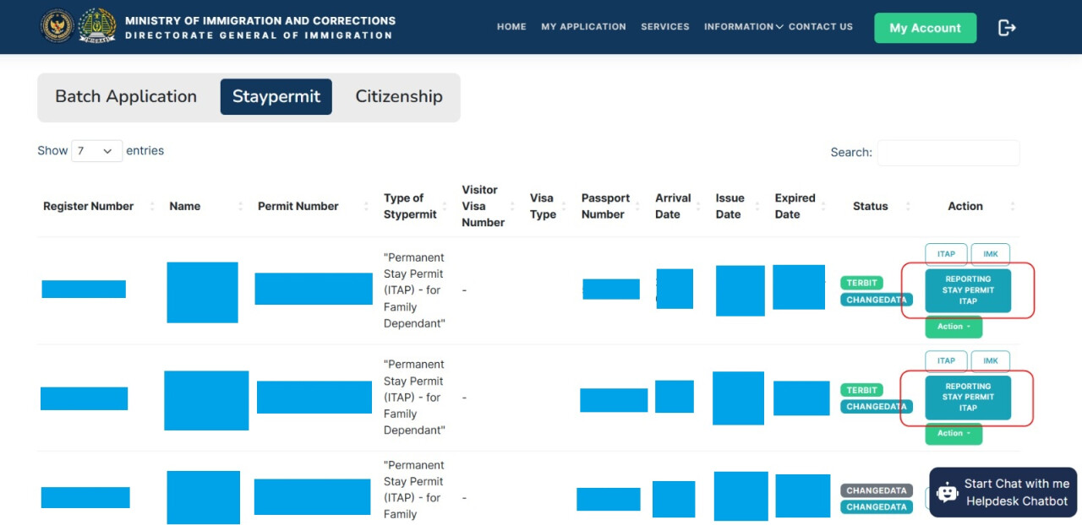Open first row's green Action dropdown
1082x525 pixels.
pos(954,327)
